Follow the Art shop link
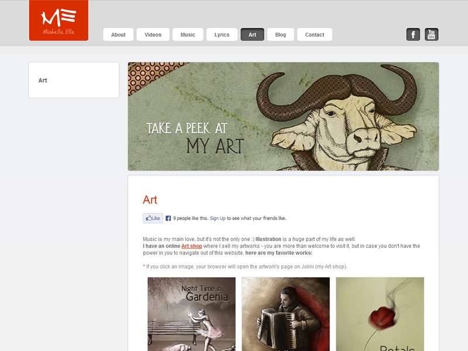 coord(192,246)
